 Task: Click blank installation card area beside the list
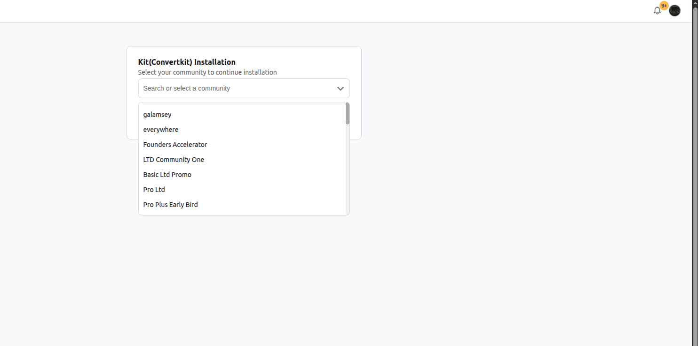(356, 122)
